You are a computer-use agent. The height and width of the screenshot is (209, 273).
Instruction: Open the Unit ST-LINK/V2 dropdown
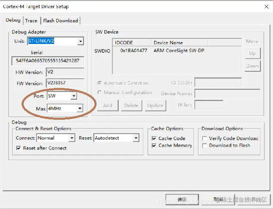(80, 41)
